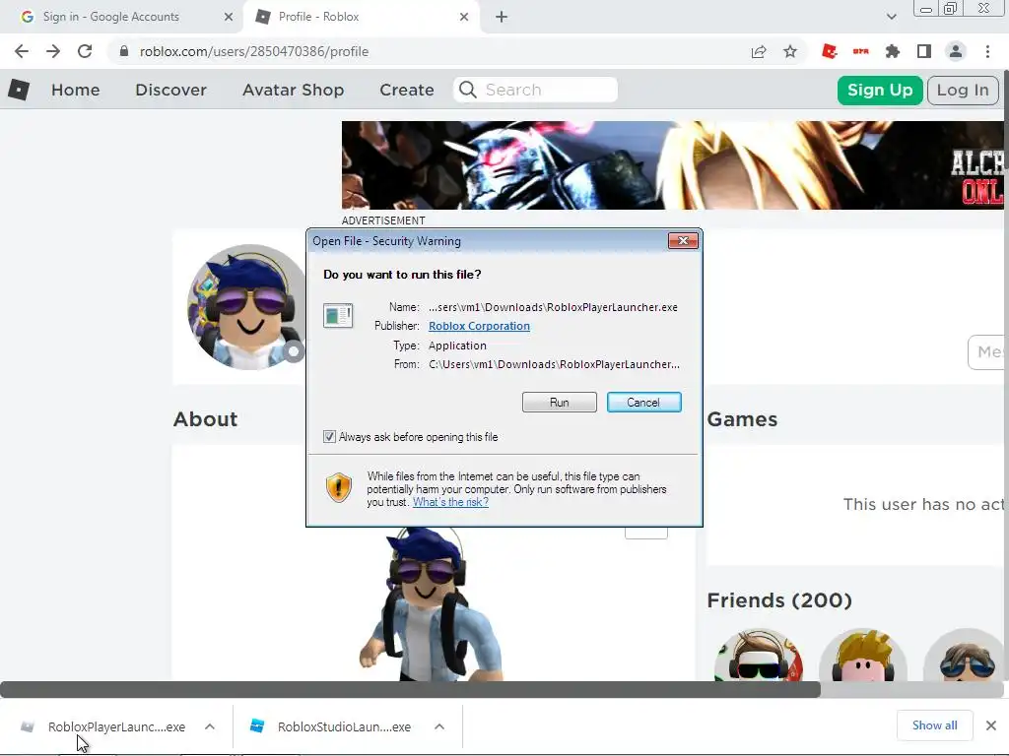Share this page via the share icon

pyautogui.click(x=759, y=51)
